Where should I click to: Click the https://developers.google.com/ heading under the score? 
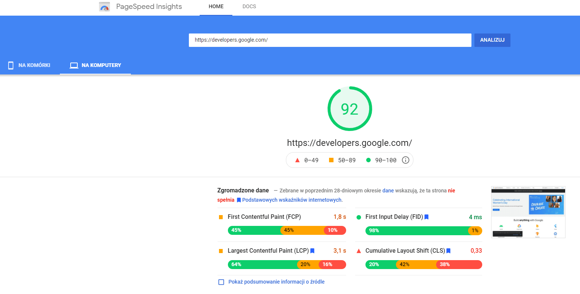click(349, 143)
